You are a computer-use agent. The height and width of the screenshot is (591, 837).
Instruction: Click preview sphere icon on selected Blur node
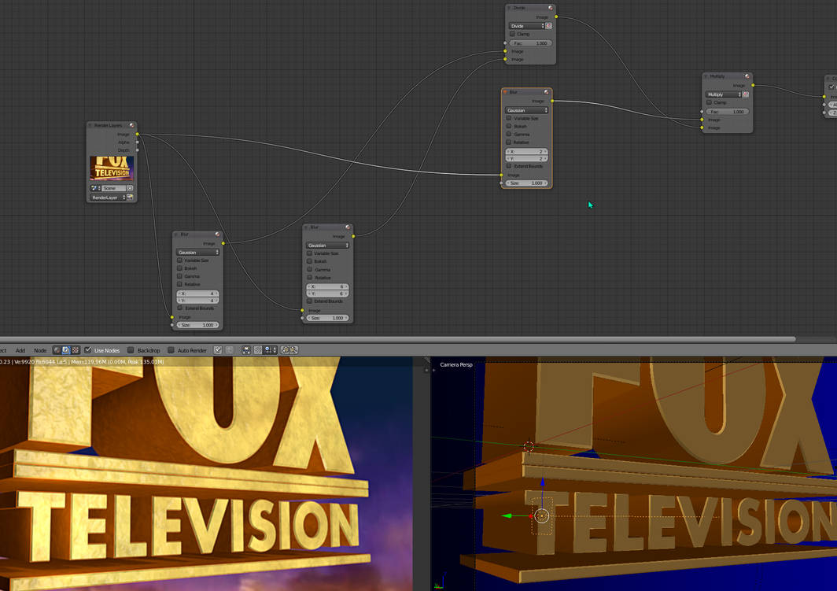click(546, 92)
